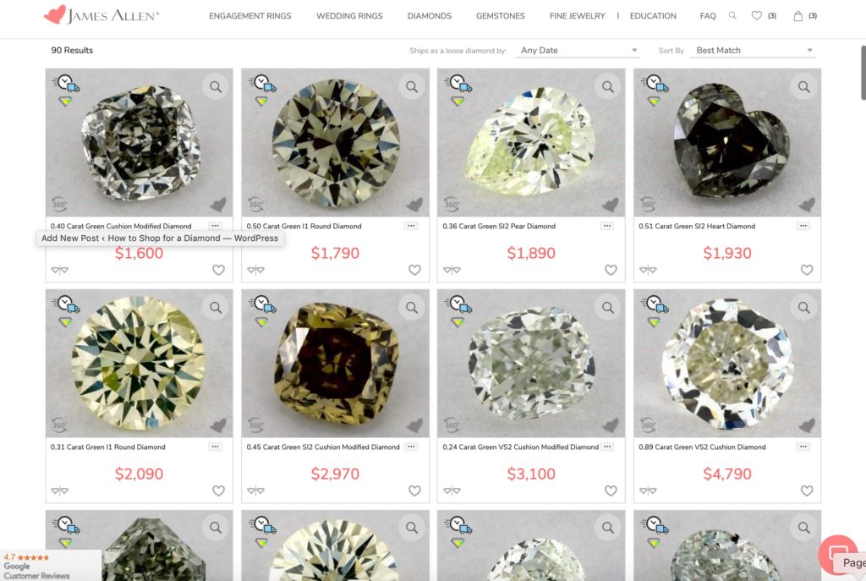Open the Any Date shipping dropdown
866x581 pixels.
click(578, 50)
